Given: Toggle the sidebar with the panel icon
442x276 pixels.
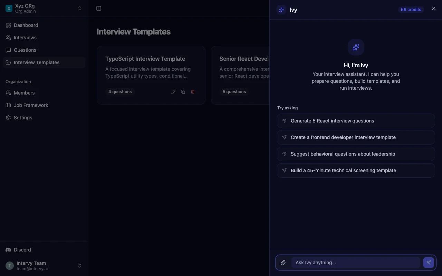Looking at the screenshot, I should point(99,8).
